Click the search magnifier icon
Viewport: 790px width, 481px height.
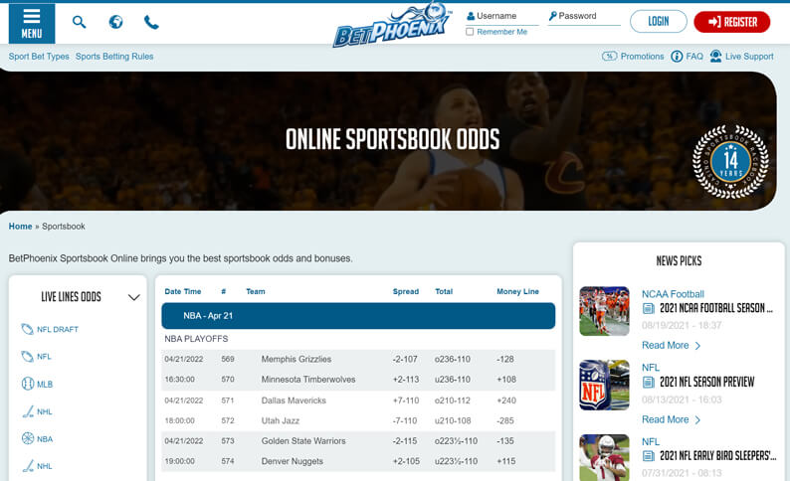coord(80,22)
